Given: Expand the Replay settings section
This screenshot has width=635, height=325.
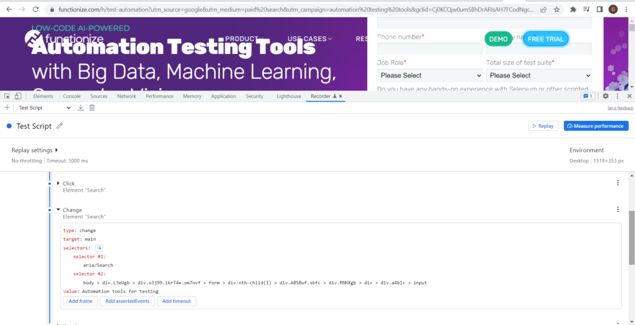Looking at the screenshot, I should [x=35, y=150].
